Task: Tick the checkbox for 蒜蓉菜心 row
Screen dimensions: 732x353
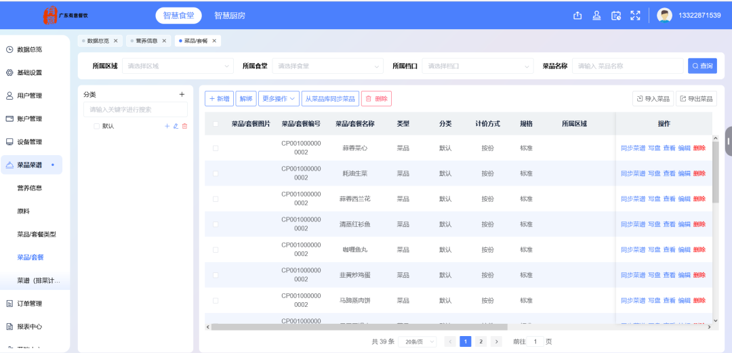Action: click(x=216, y=148)
